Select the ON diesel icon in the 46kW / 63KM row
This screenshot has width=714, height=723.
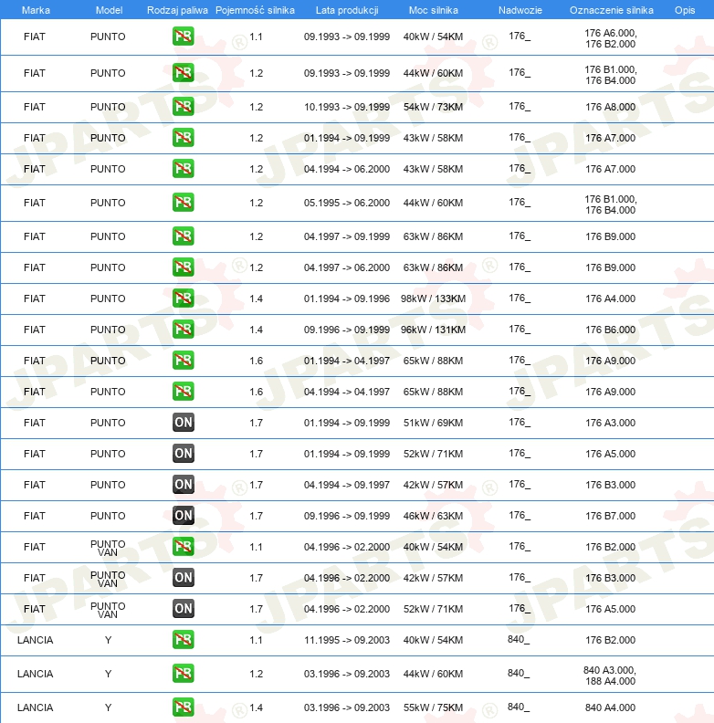coord(184,516)
